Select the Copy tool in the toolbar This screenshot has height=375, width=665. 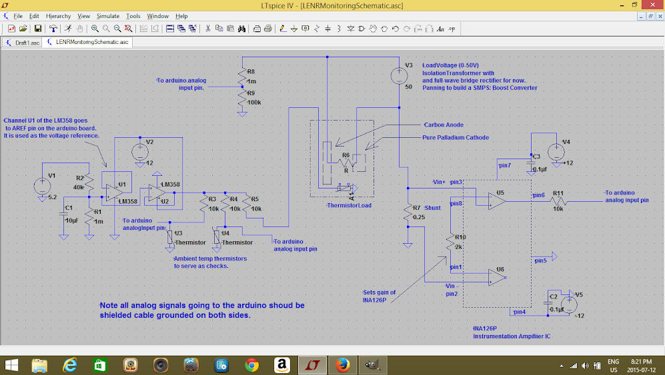pyautogui.click(x=219, y=29)
